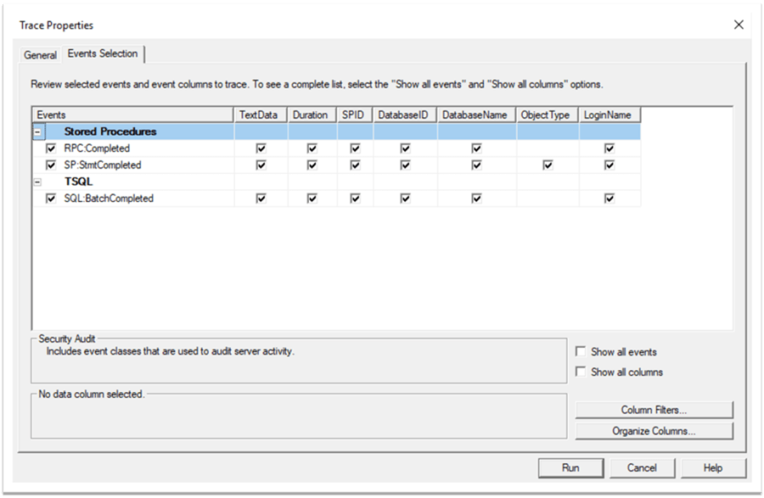Toggle LoginName for SQL:BatchCompleted row
Viewport: 764px width, 498px height.
pos(610,199)
